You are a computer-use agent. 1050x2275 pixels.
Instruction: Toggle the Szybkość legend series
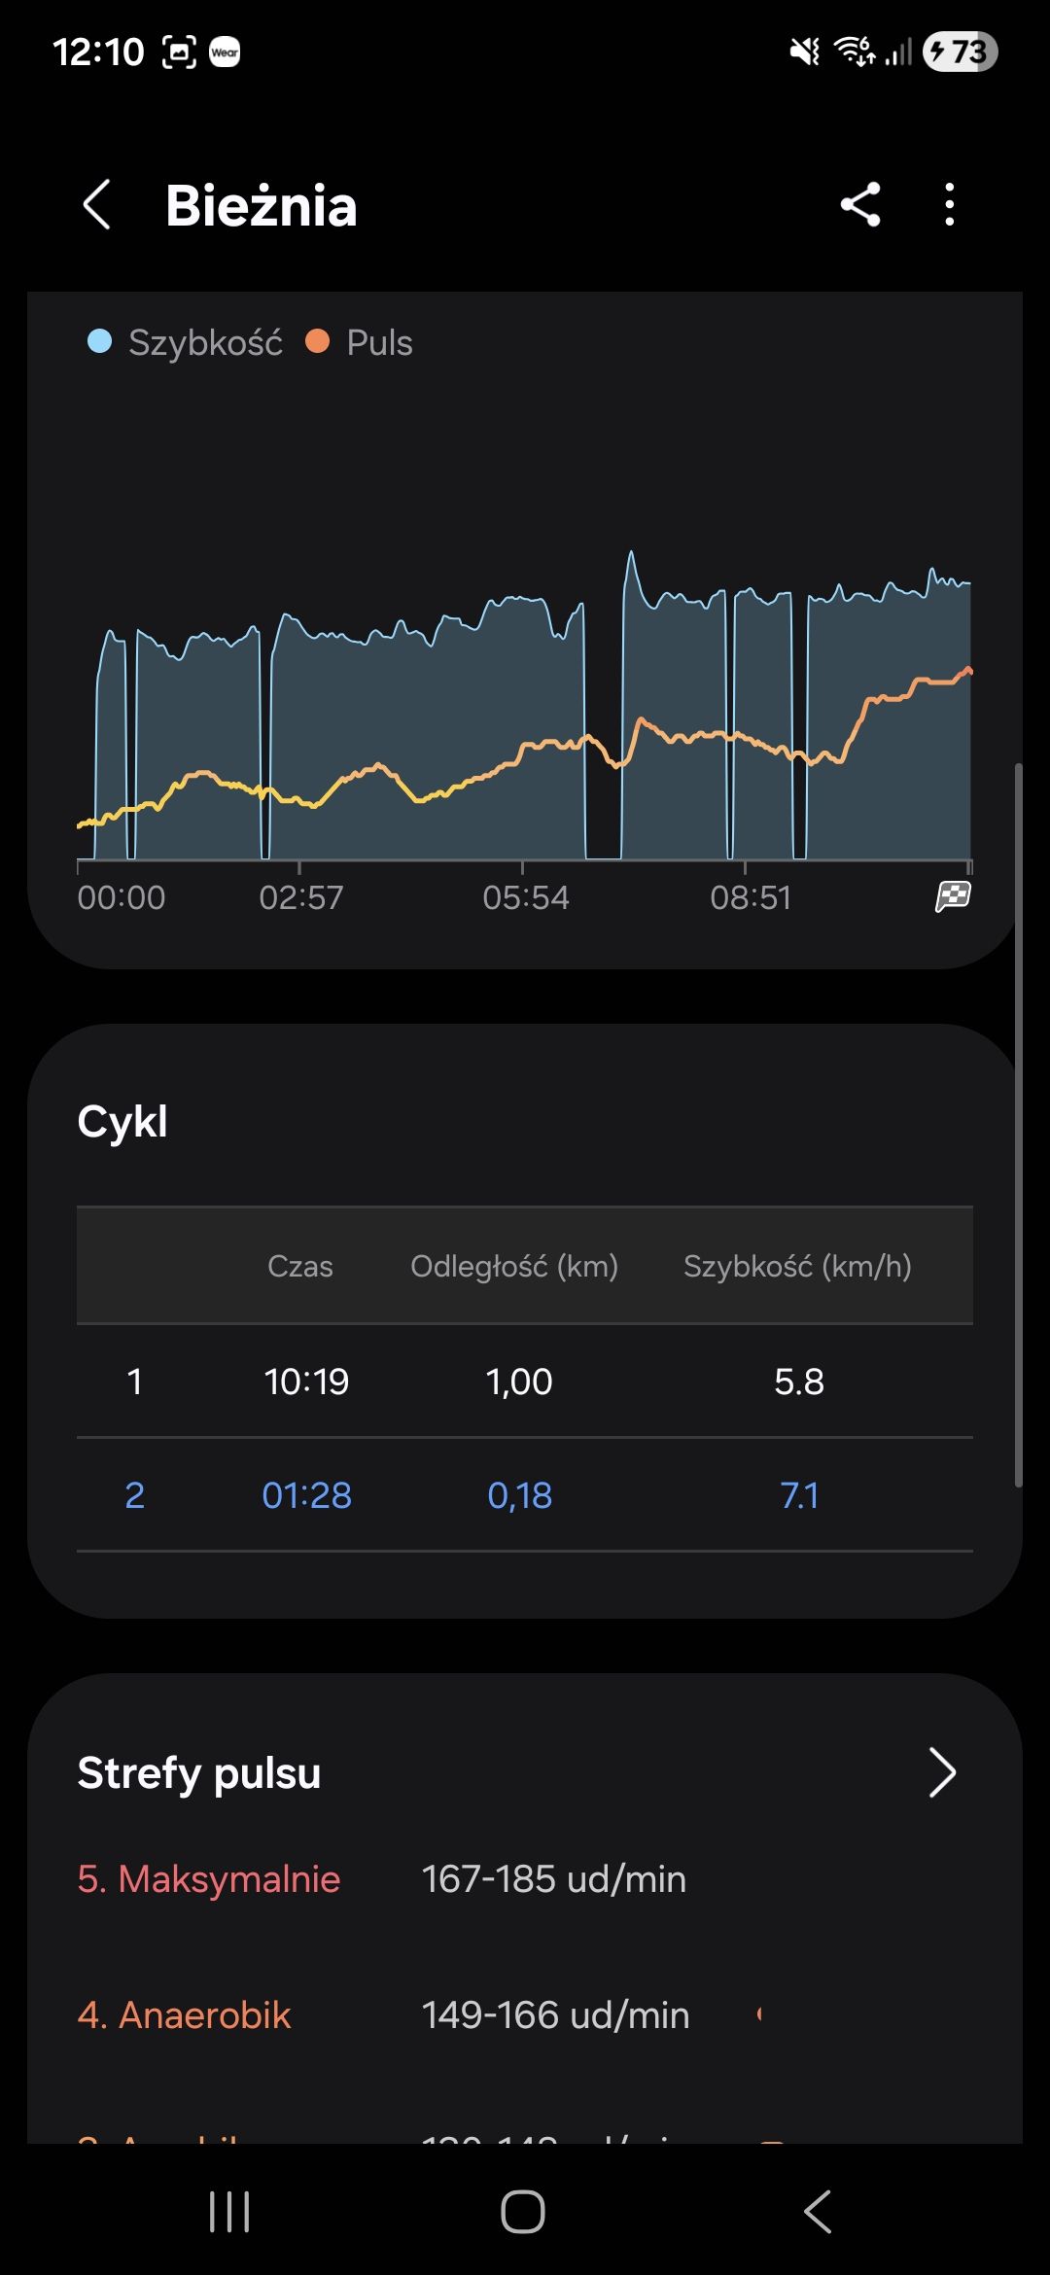[x=186, y=342]
